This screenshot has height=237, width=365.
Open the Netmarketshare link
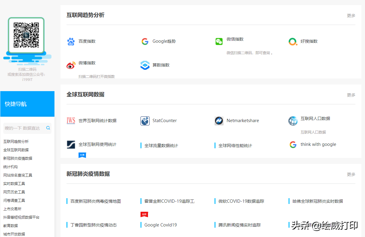243,121
